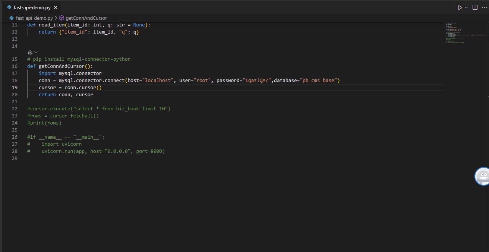Close the fast-api-demo.py tab
The image size is (489, 252).
click(56, 7)
